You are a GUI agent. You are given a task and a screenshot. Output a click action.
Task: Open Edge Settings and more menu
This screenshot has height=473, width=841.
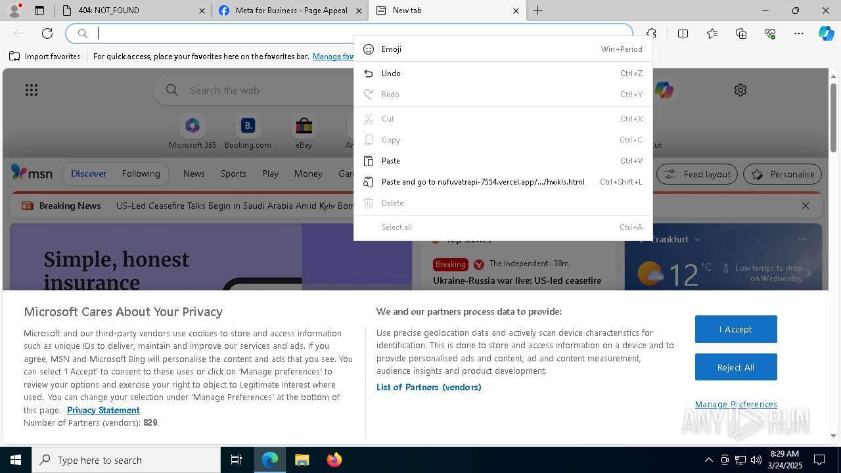point(799,34)
